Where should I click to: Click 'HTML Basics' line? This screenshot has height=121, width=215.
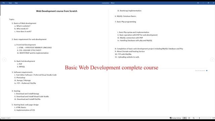point(21,108)
